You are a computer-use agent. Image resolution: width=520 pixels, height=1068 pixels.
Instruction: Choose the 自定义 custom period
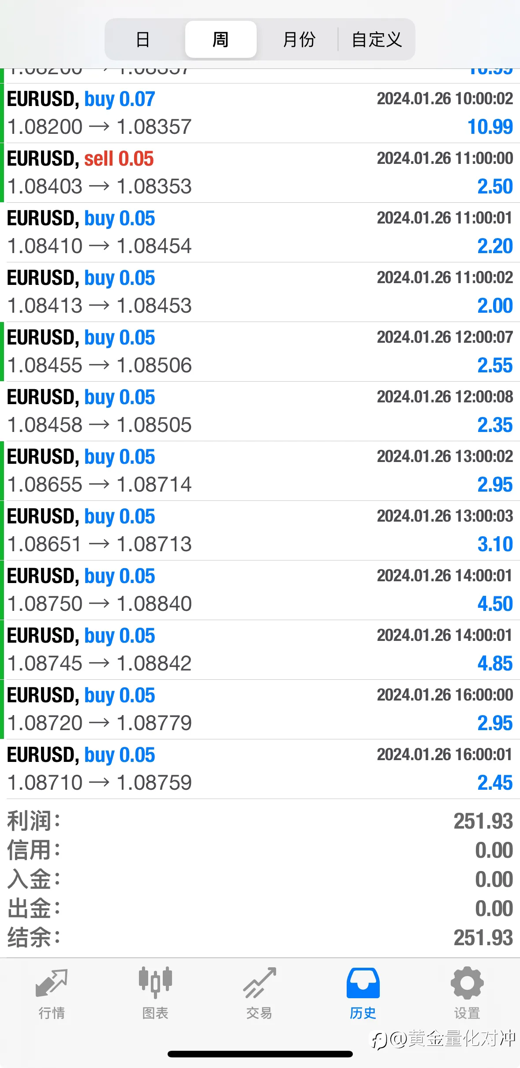tap(377, 39)
